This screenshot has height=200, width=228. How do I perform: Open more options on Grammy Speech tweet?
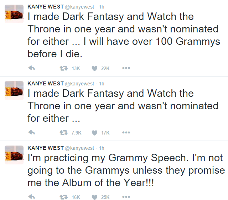tap(126, 197)
